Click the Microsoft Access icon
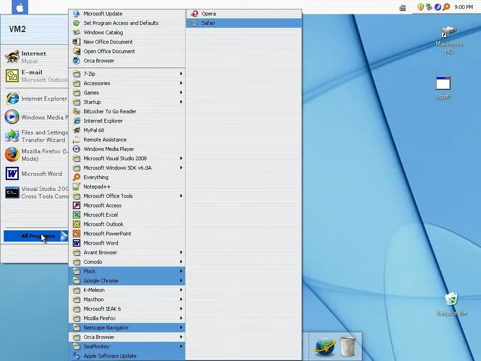This screenshot has width=481, height=361. (x=77, y=205)
